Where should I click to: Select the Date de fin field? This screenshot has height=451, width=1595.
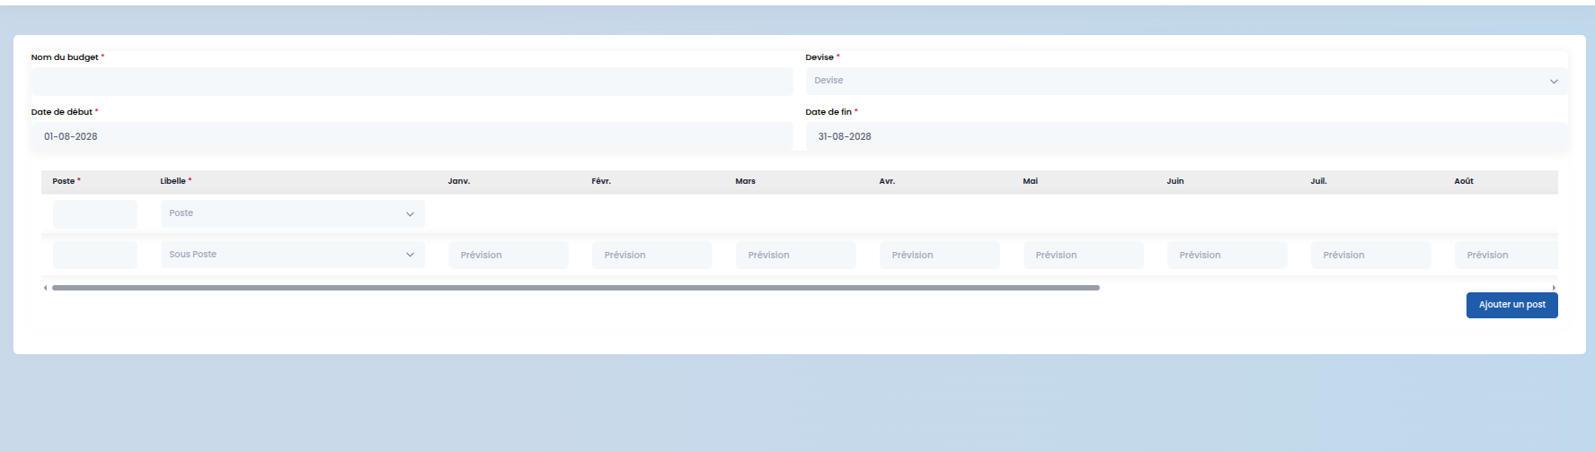pos(1186,136)
